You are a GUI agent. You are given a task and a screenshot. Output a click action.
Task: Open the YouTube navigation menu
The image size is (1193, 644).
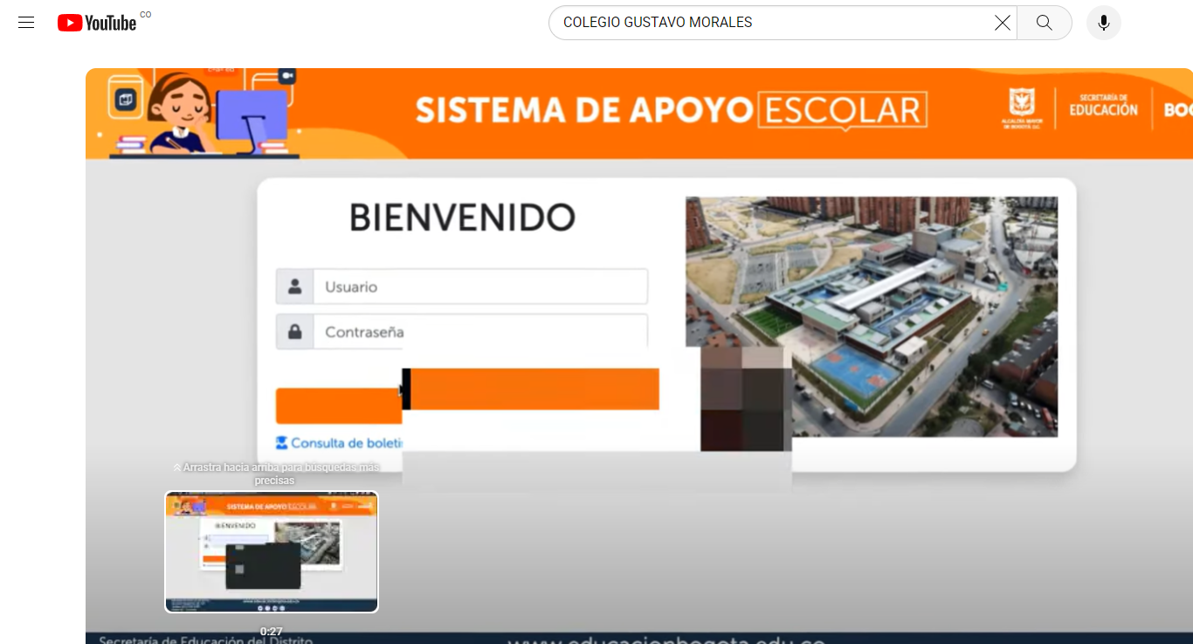pyautogui.click(x=25, y=22)
